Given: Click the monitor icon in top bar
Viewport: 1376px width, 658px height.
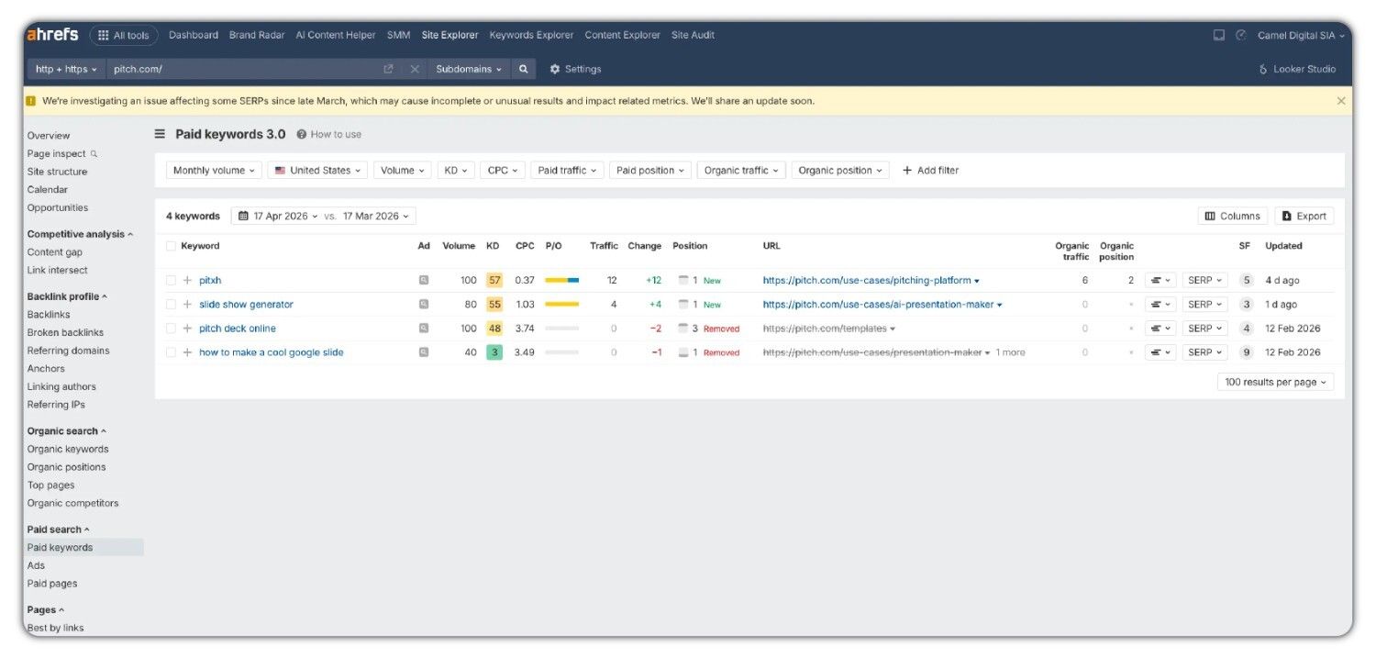Looking at the screenshot, I should (x=1219, y=35).
